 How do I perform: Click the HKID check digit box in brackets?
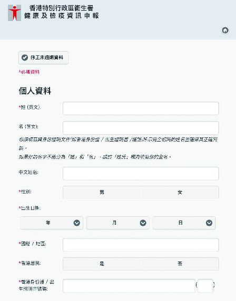point(205,286)
